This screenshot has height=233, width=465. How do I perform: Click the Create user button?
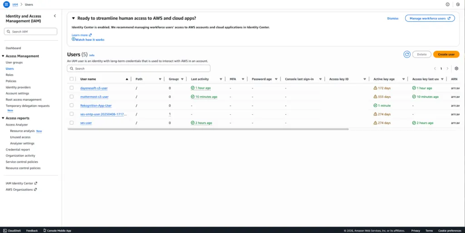point(446,54)
